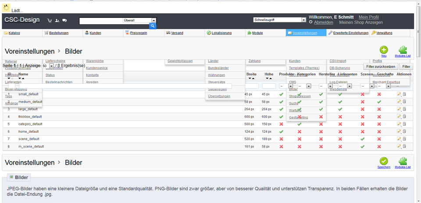The width and height of the screenshot is (421, 203).
Task: Edit the large_default image type
Action: click(399, 109)
